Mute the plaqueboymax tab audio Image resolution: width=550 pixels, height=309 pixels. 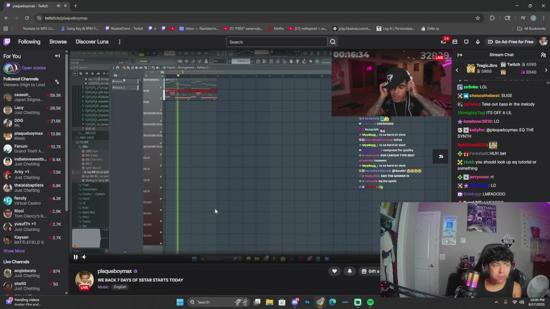click(58, 6)
